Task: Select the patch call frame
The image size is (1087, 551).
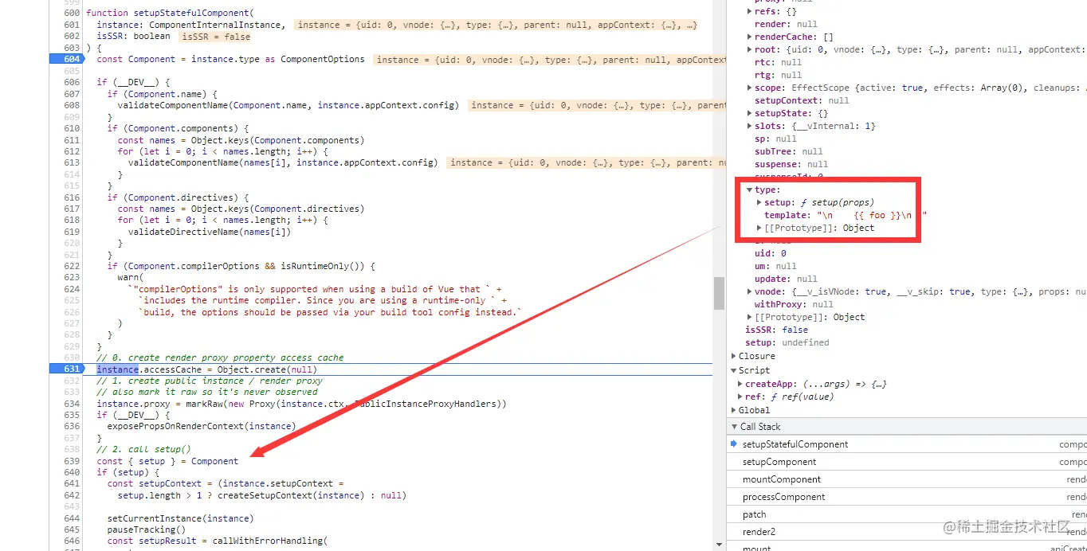Action: click(907, 514)
